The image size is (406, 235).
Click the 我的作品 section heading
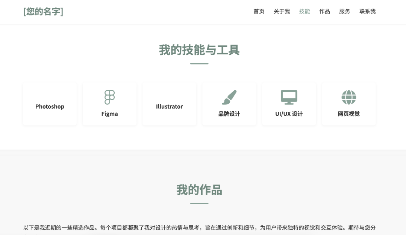pos(199,190)
